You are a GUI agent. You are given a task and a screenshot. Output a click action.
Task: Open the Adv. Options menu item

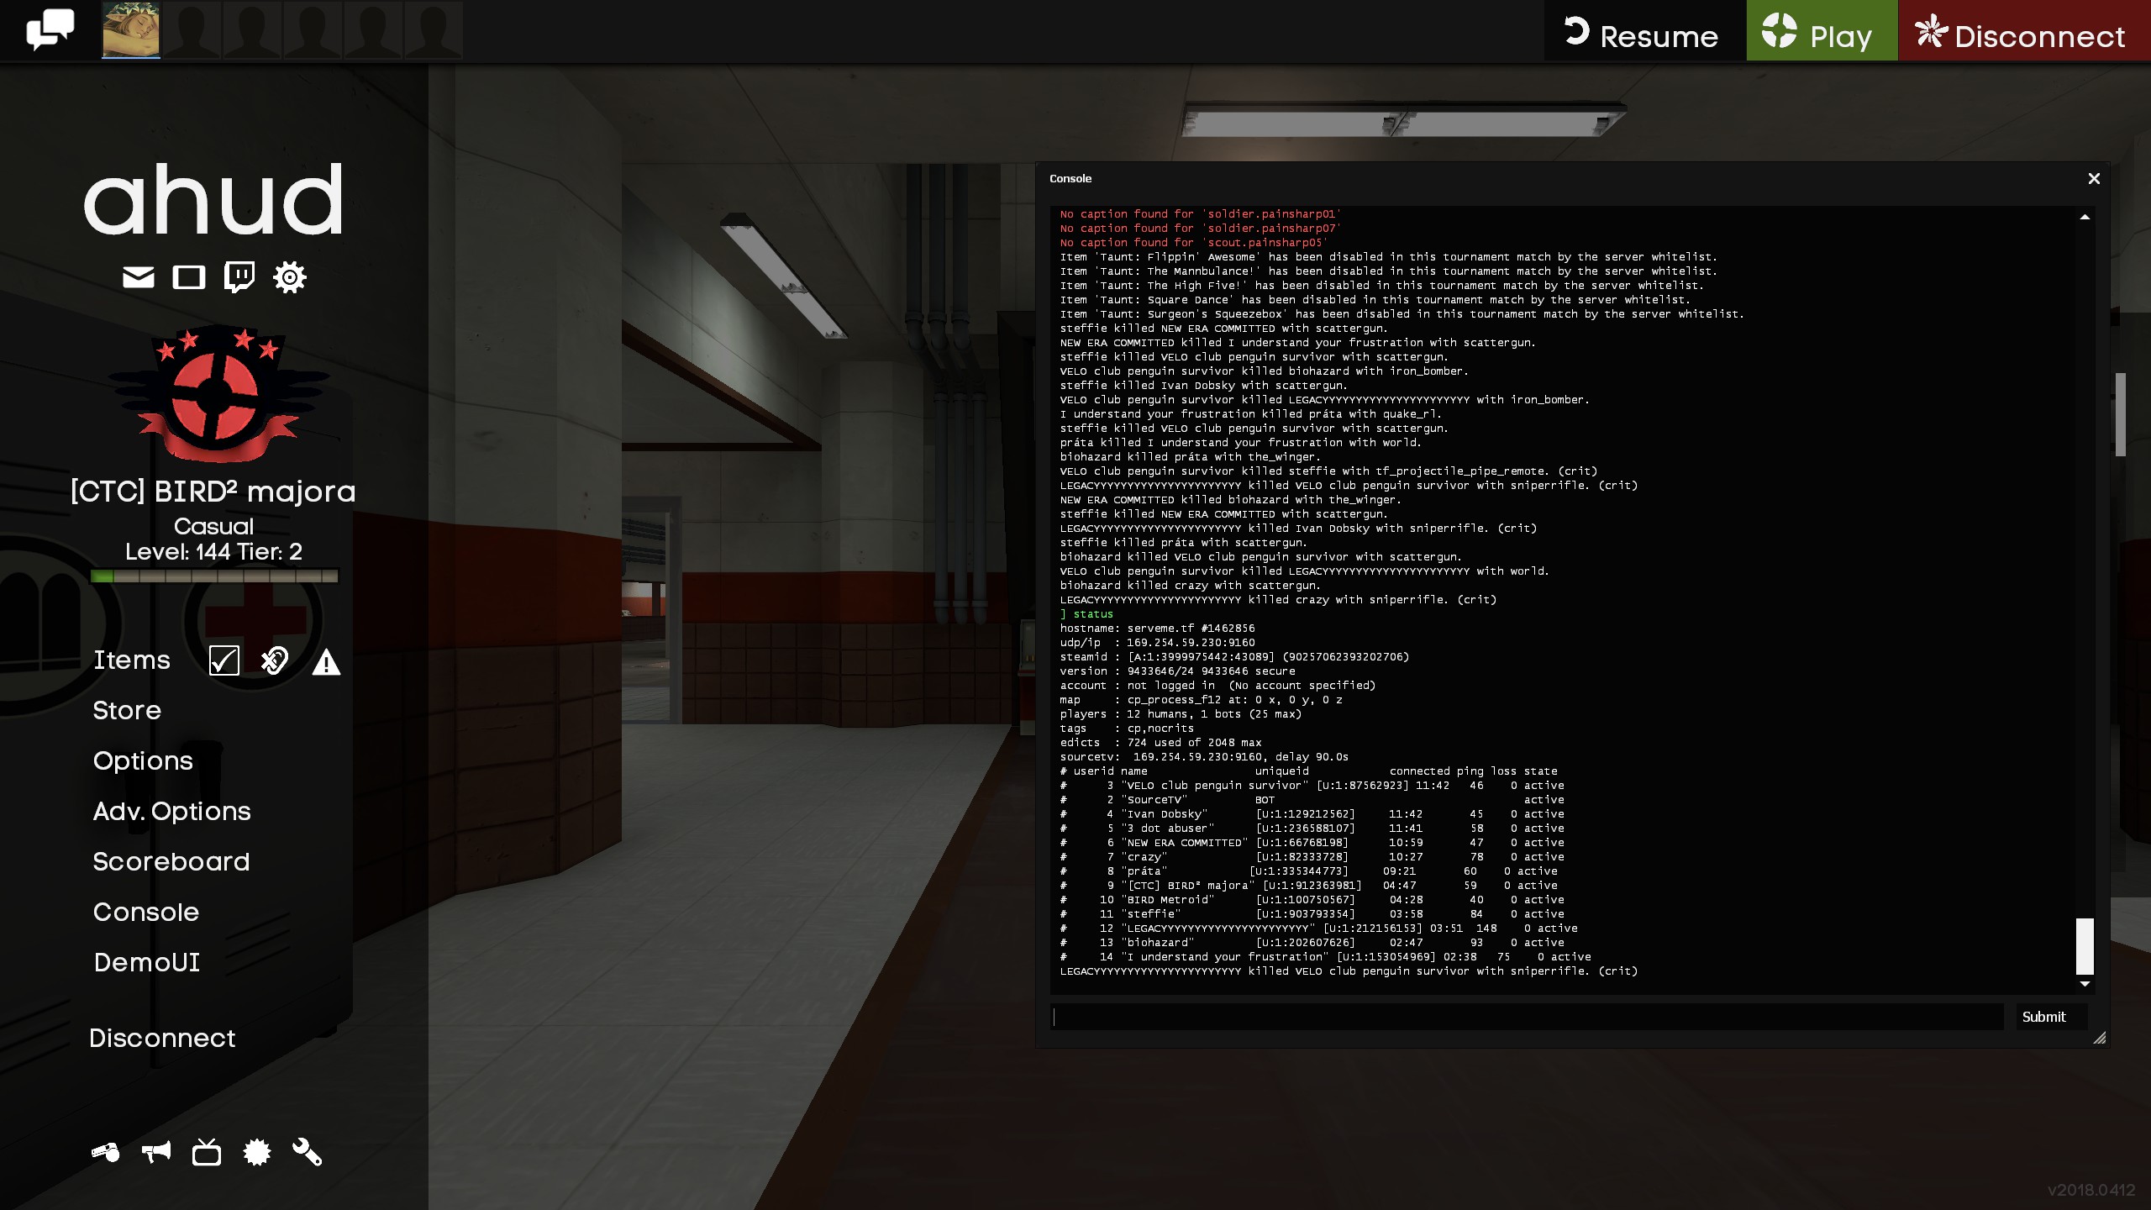[x=172, y=812]
